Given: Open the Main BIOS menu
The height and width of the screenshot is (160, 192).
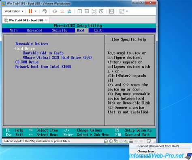Looking at the screenshot, I should (13, 30).
